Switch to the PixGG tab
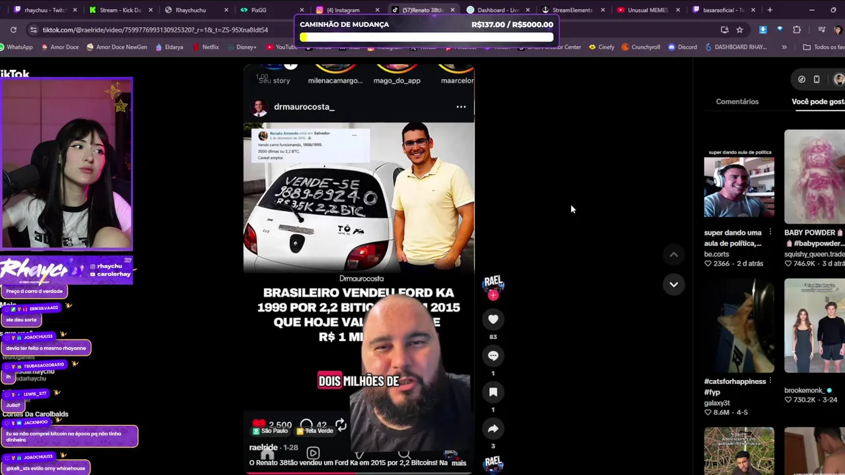 (271, 10)
